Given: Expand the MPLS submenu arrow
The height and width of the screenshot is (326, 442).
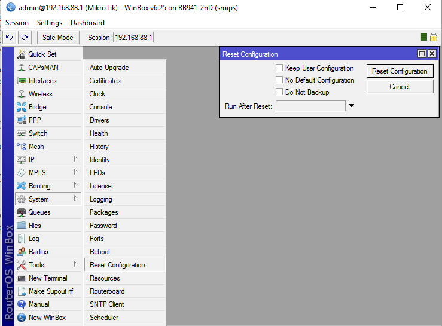Looking at the screenshot, I should coord(75,172).
